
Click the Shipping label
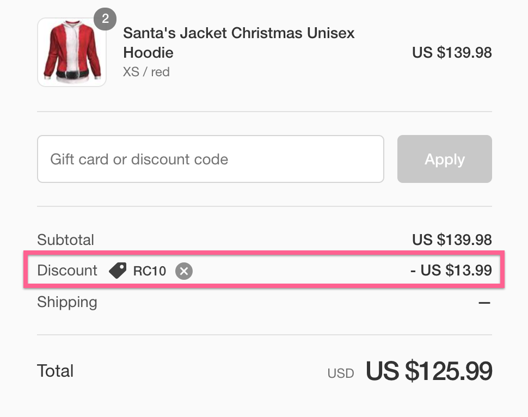coord(67,302)
